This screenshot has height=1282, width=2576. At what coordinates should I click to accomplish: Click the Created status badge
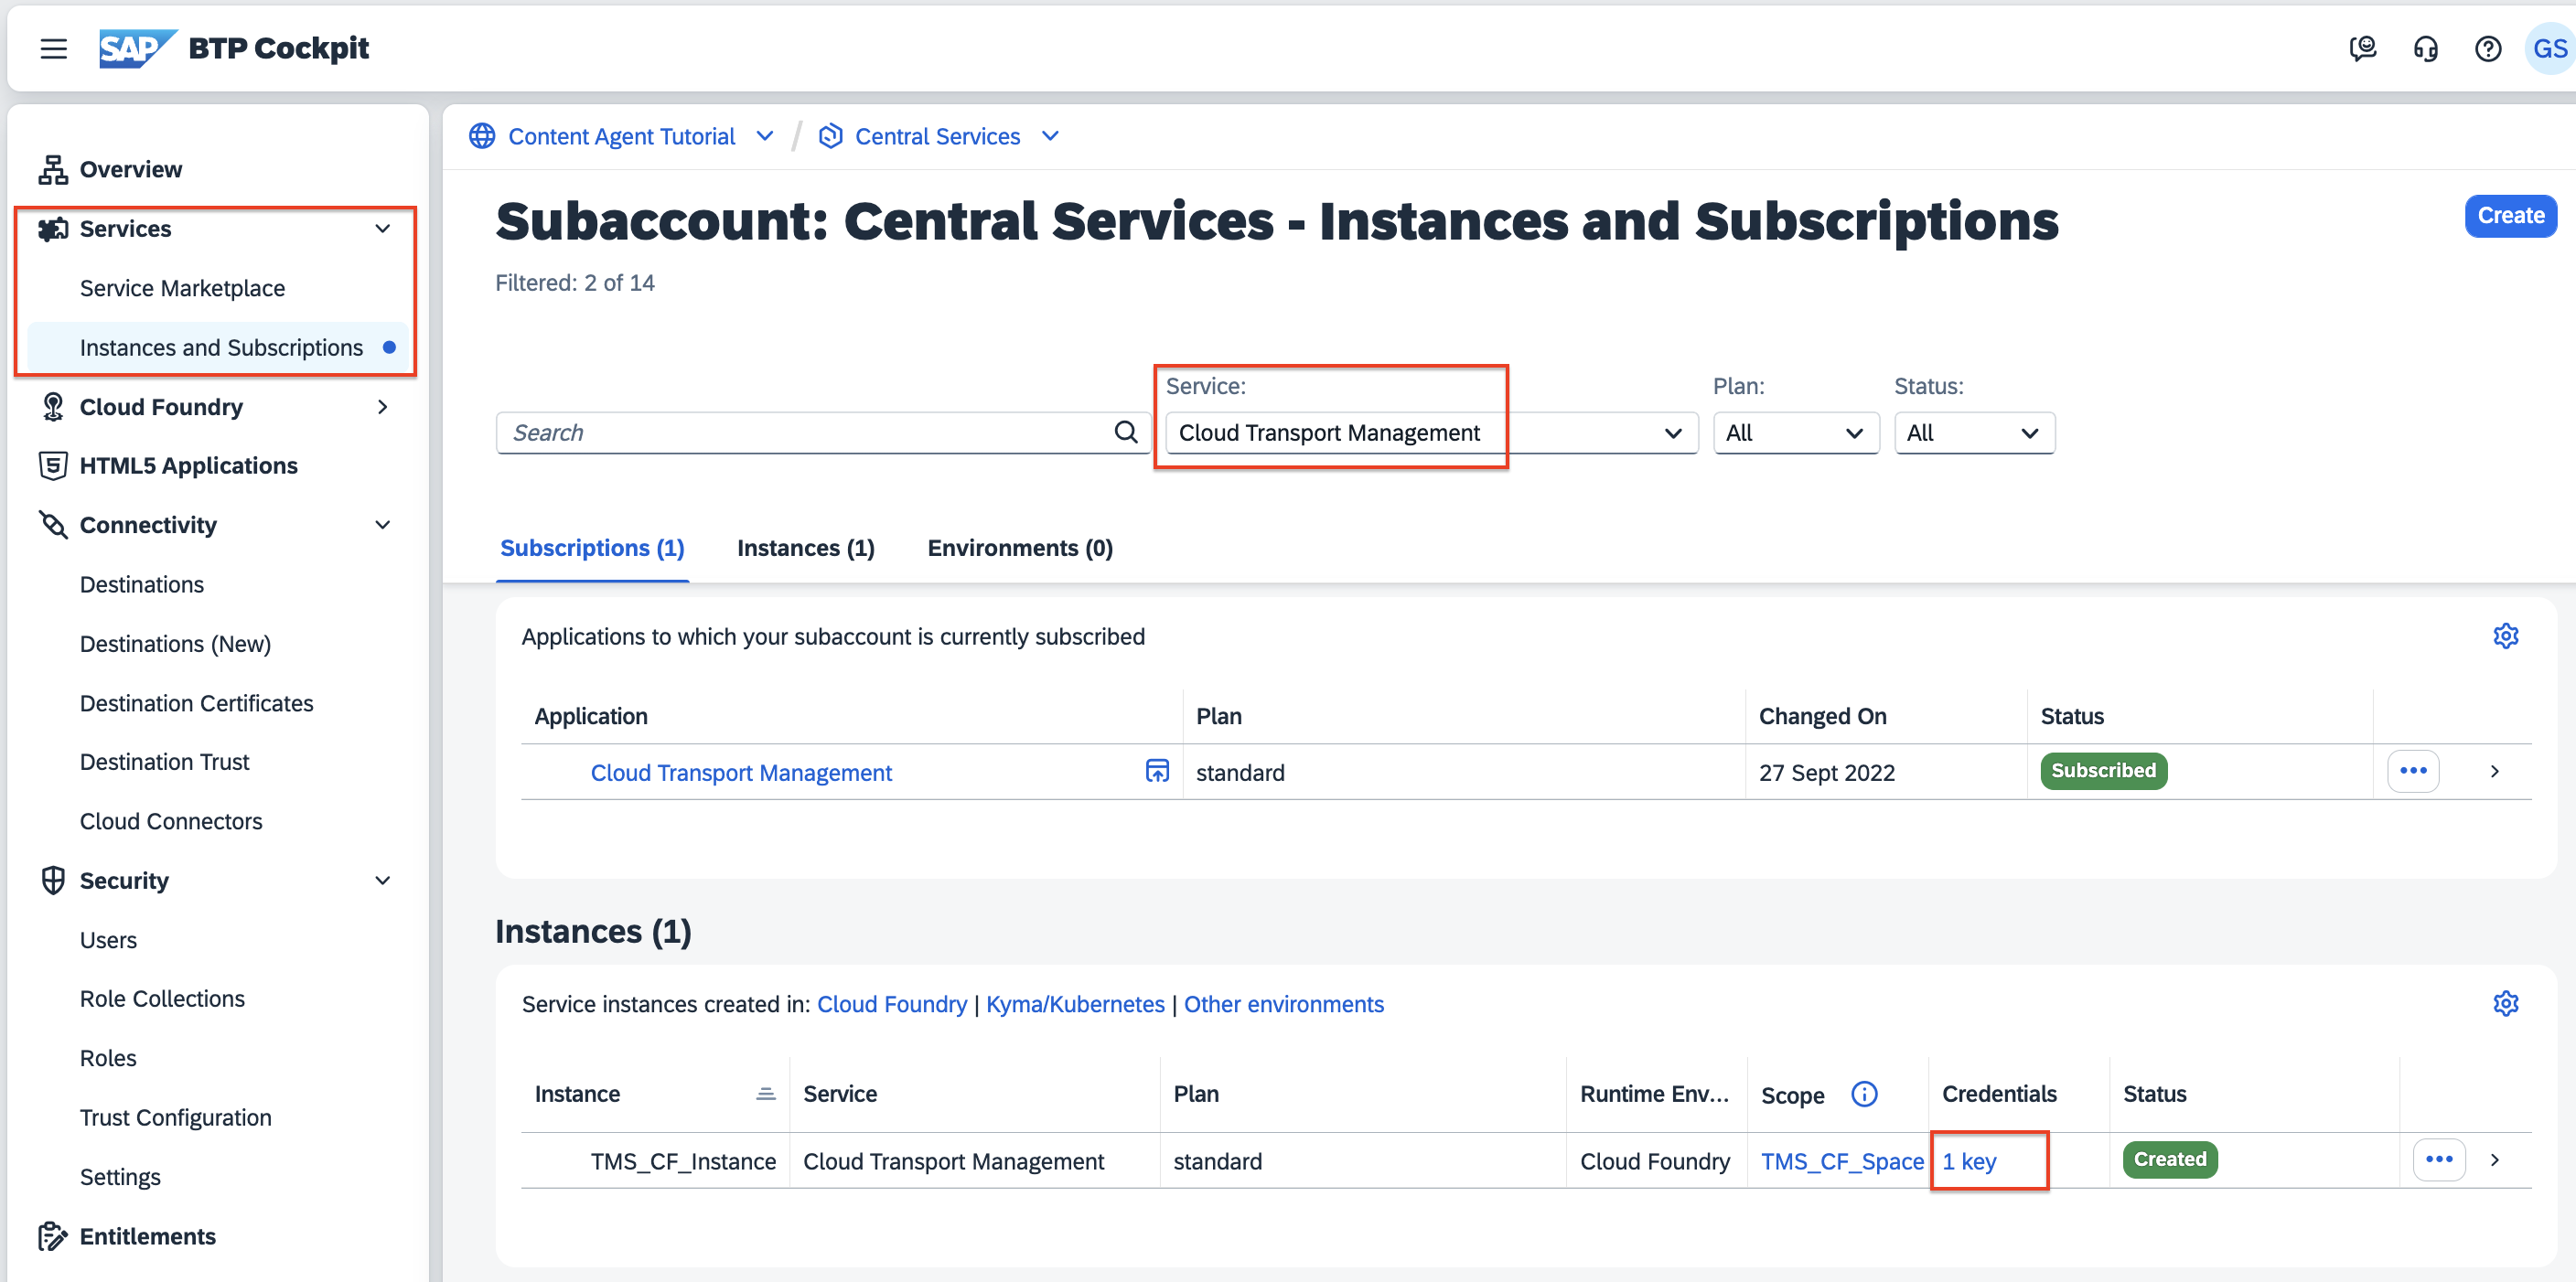coord(2170,1159)
